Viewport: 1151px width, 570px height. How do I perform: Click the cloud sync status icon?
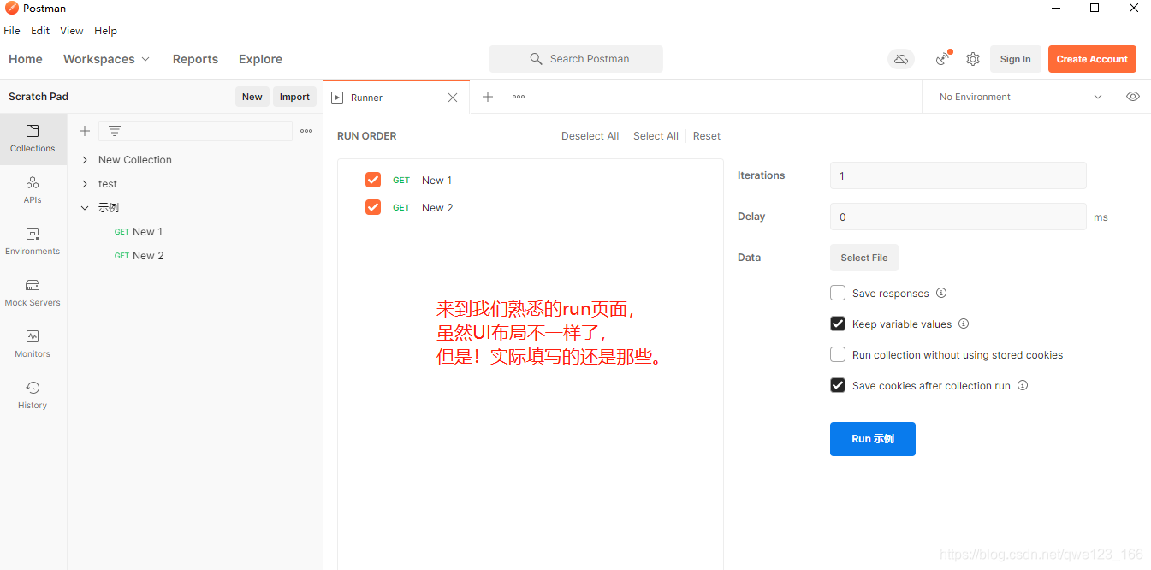coord(901,59)
